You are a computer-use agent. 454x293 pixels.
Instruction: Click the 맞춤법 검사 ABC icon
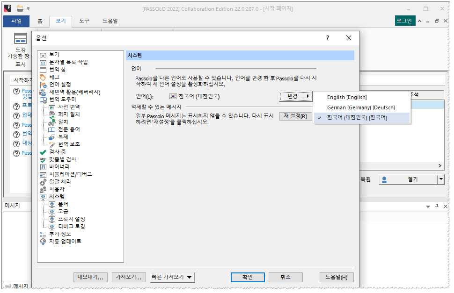pyautogui.click(x=43, y=160)
